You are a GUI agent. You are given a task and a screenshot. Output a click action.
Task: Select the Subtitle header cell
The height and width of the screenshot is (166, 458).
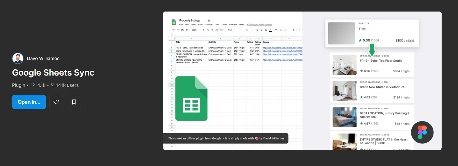pos(221,43)
